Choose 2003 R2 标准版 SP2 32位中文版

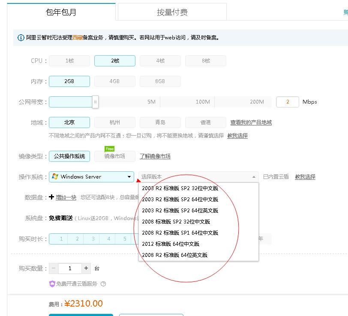[198, 188]
